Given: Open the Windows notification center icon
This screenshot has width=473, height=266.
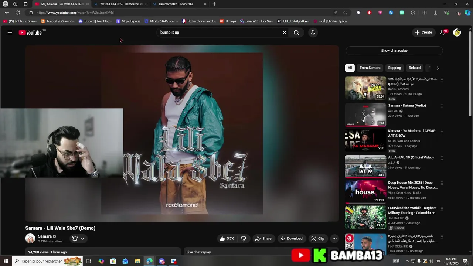Looking at the screenshot, I should click(x=465, y=261).
